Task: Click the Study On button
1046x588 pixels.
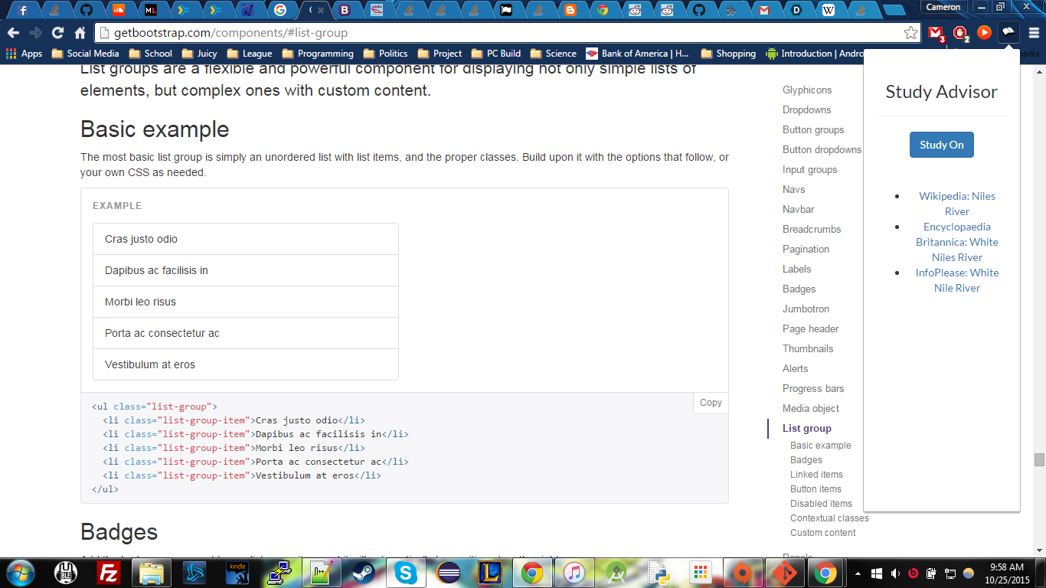Action: tap(941, 145)
